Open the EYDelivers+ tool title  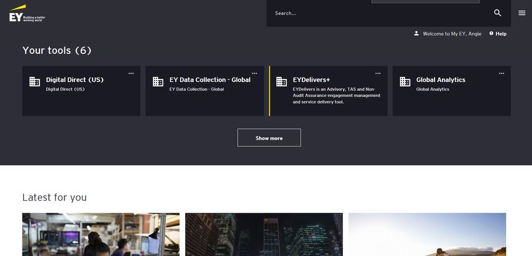coord(312,79)
